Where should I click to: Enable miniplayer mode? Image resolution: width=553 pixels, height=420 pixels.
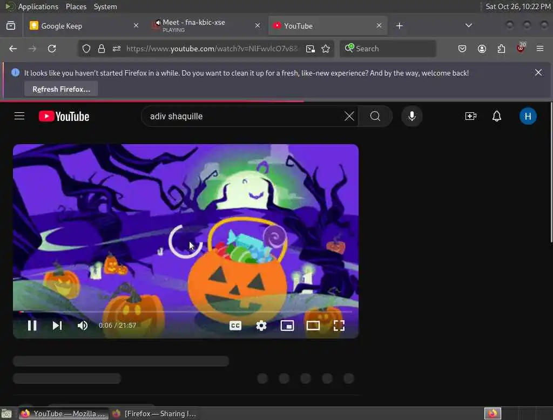[x=287, y=325]
